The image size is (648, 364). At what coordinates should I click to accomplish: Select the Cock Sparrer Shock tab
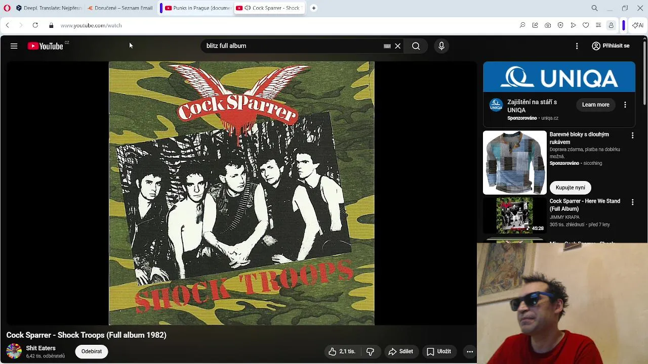(x=269, y=8)
